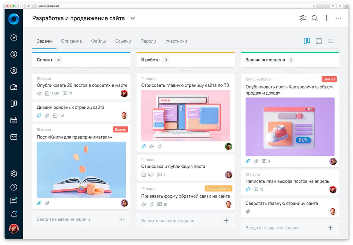Click the 8/20 checklist progress indicator
353x245 pixels.
pos(52,93)
